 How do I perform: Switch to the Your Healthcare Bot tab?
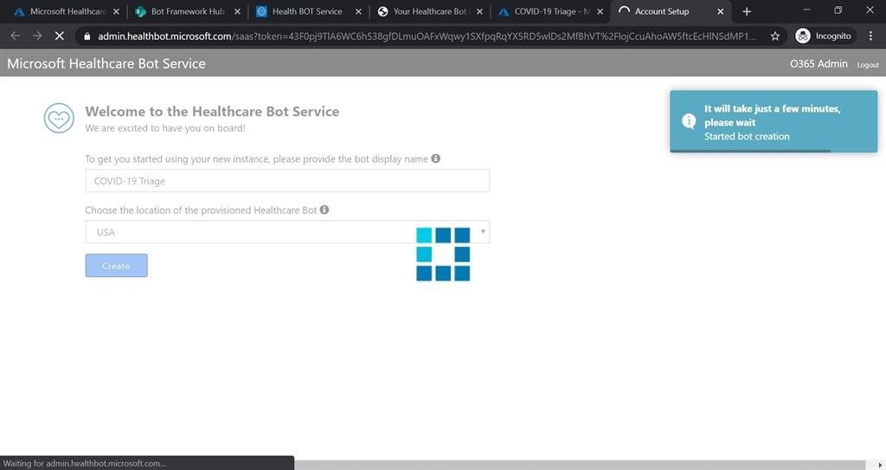(429, 11)
